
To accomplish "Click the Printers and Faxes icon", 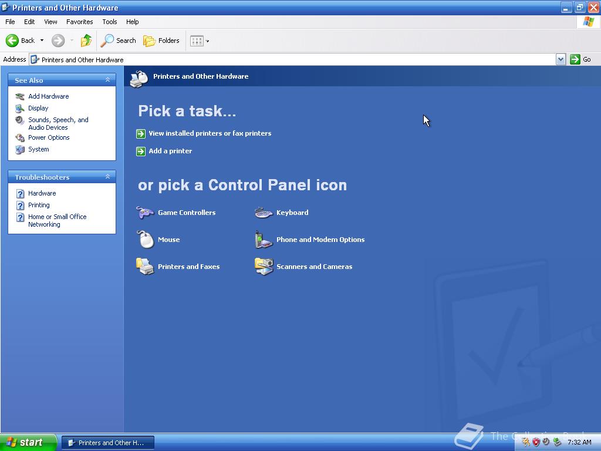I will (x=145, y=266).
